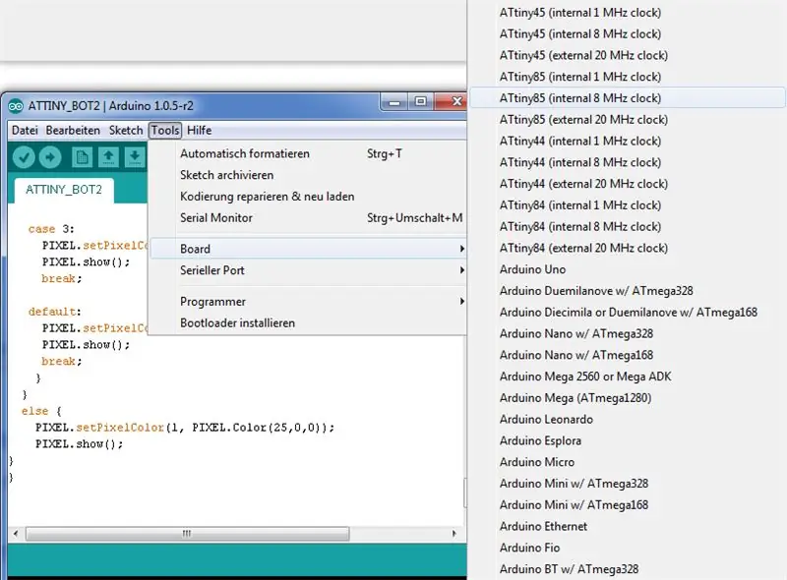Open the Sketch menu
Viewport: 787px width, 580px height.
[126, 131]
